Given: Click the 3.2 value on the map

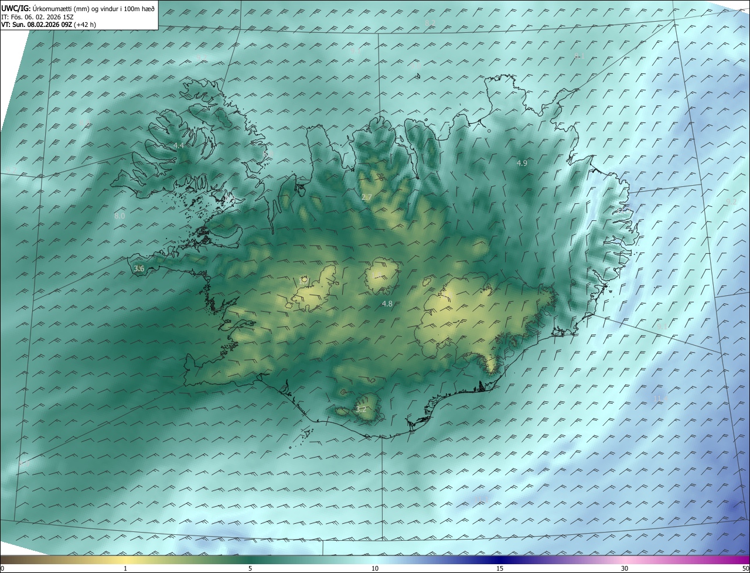Looking at the screenshot, I should point(361,409).
